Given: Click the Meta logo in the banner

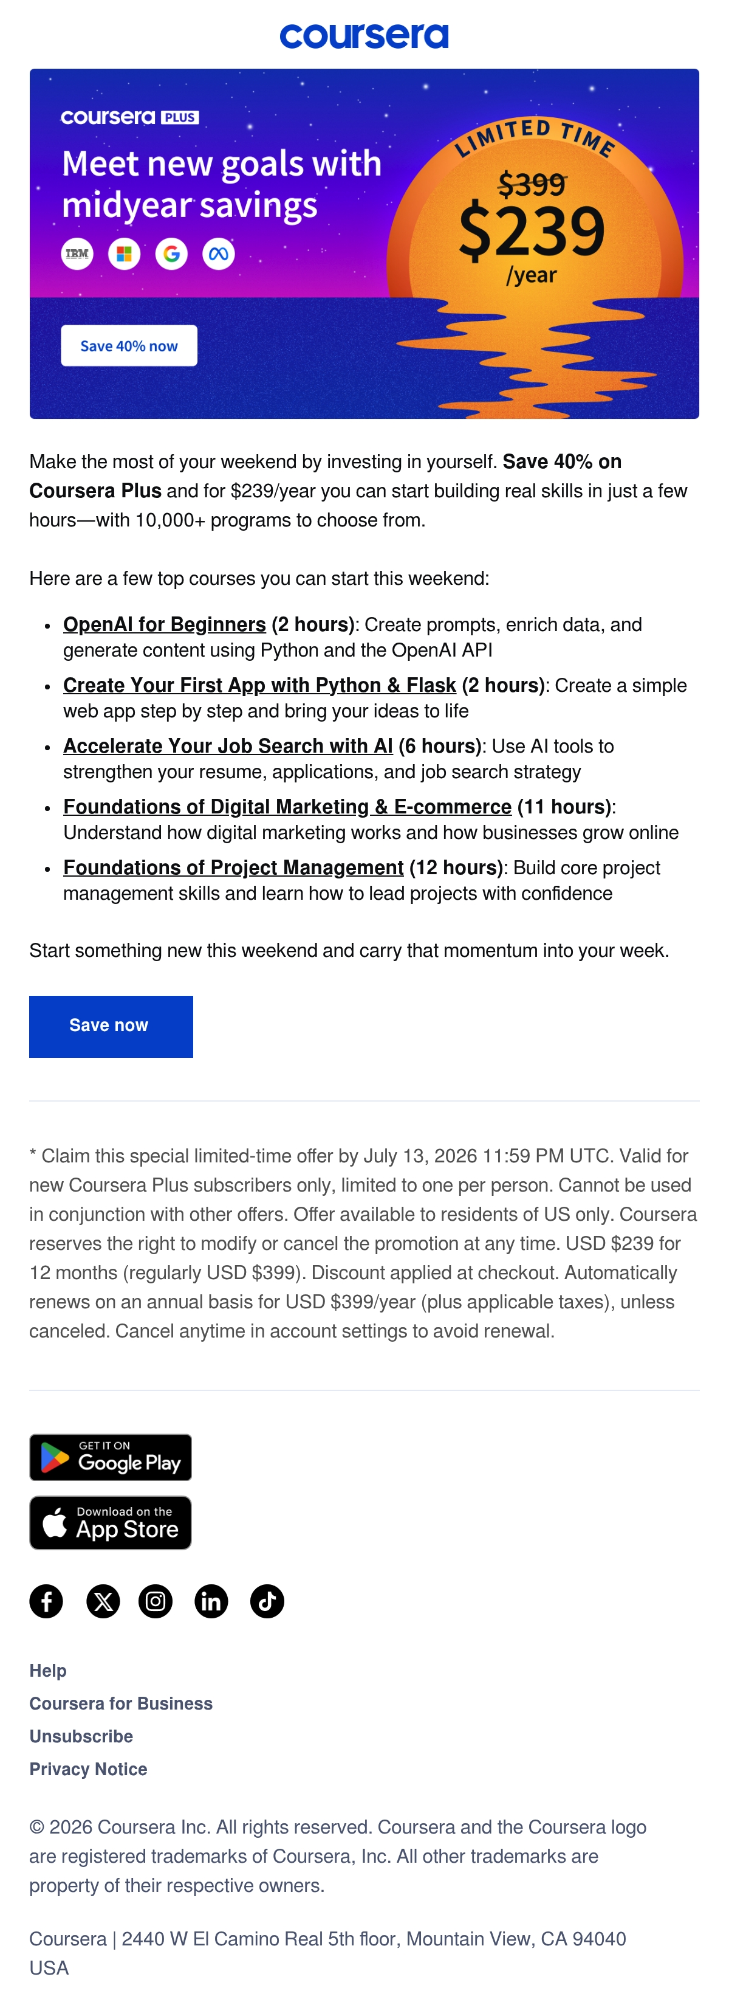Looking at the screenshot, I should [x=219, y=254].
